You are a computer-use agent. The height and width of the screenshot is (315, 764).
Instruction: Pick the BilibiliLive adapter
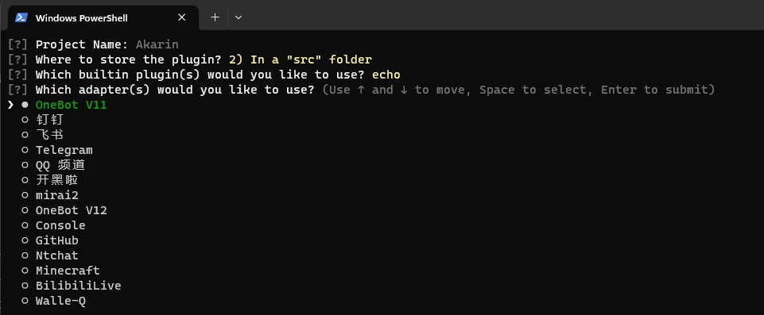[79, 286]
